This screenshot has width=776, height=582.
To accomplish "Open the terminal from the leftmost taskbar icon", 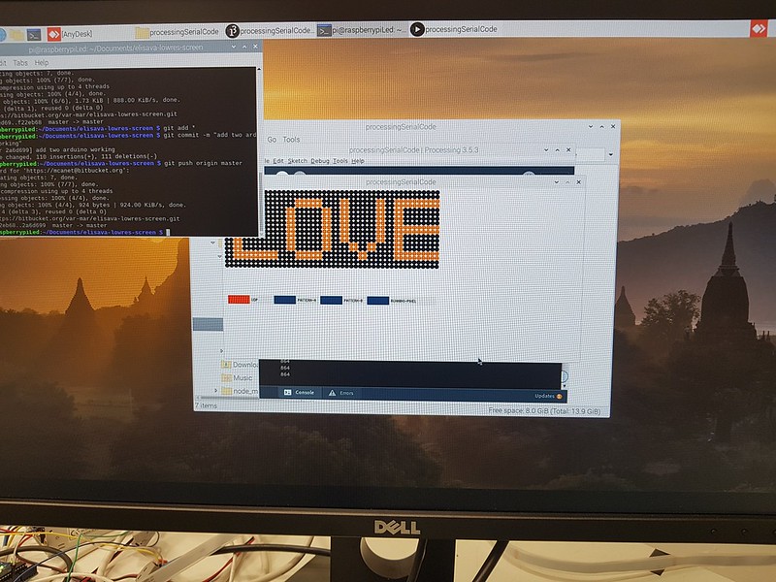I will click(33, 30).
